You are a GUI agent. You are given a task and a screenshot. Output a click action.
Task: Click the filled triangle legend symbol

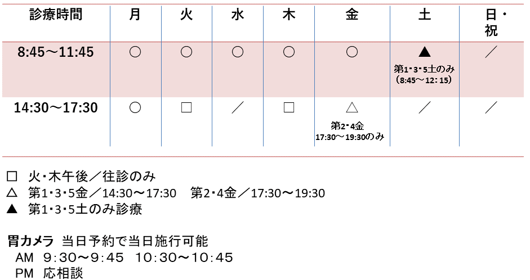point(12,210)
